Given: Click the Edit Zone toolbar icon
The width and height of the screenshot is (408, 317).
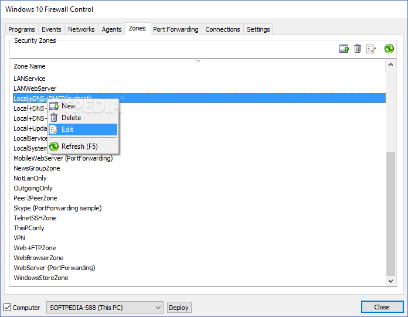Looking at the screenshot, I should [371, 49].
